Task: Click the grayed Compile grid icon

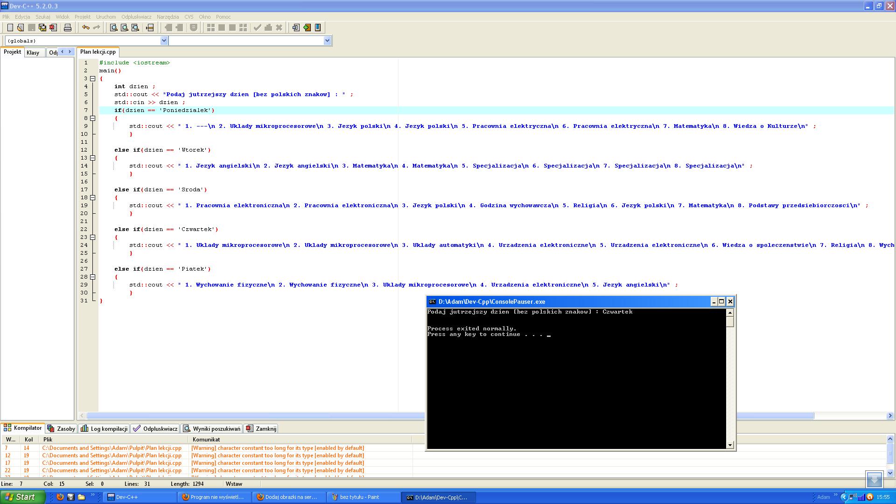Action: coord(211,28)
